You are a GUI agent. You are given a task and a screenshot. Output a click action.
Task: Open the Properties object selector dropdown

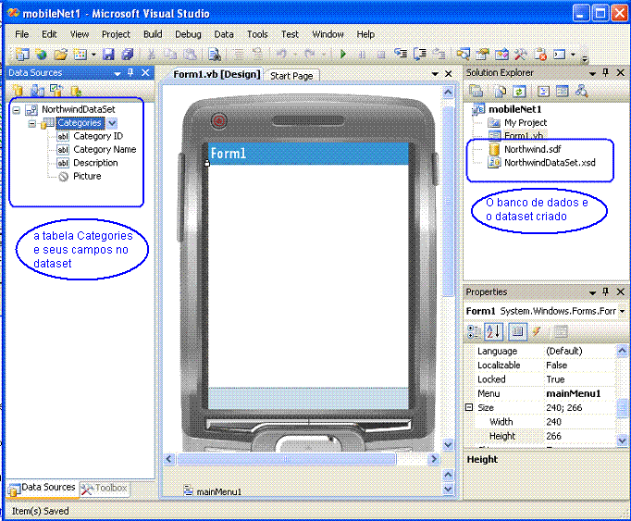pos(622,311)
